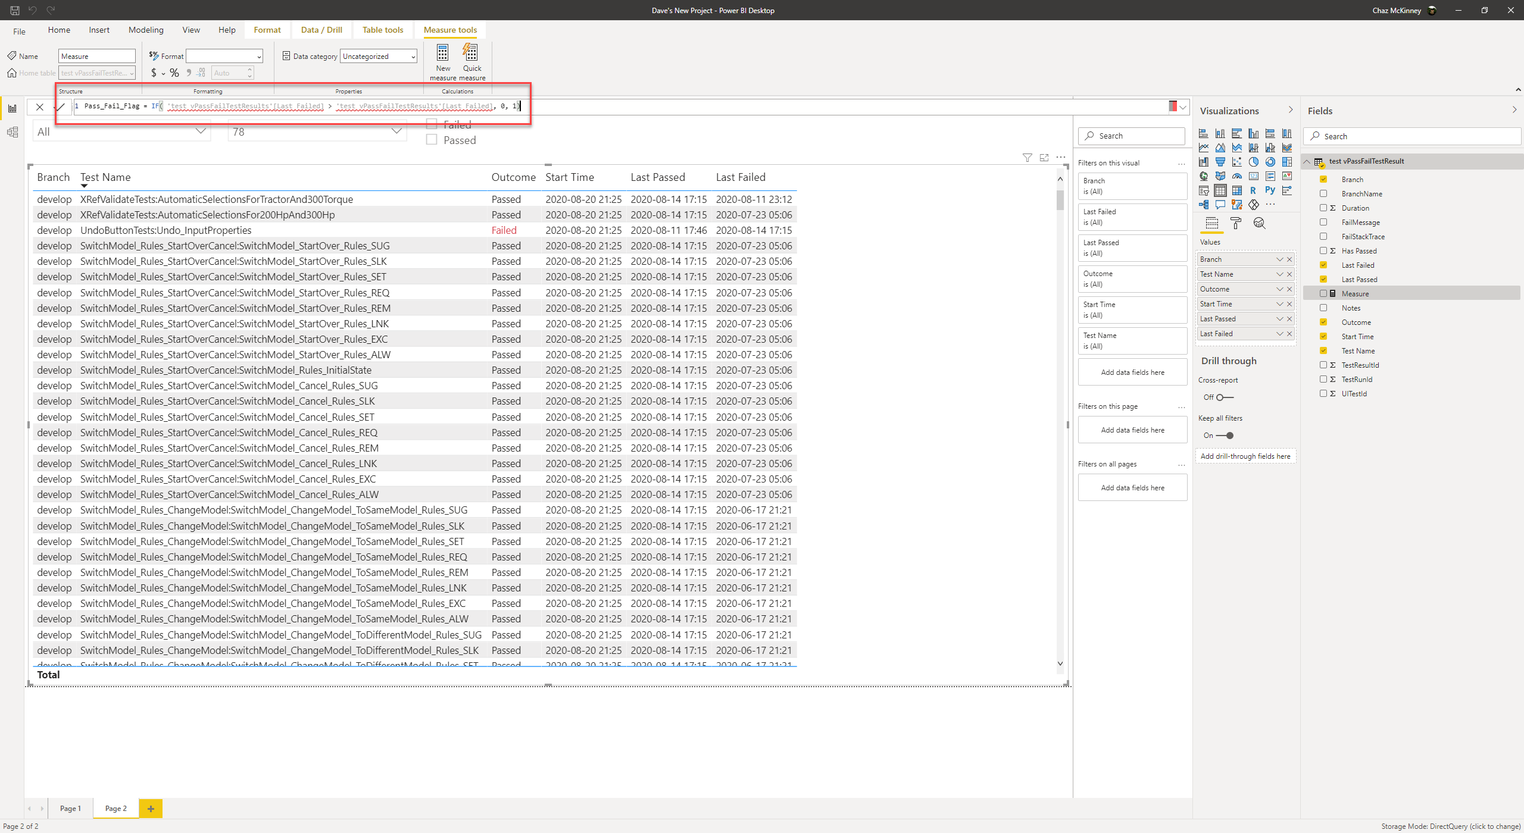The width and height of the screenshot is (1524, 833).
Task: Open the Data category Uncategorized dropdown
Action: tap(379, 56)
